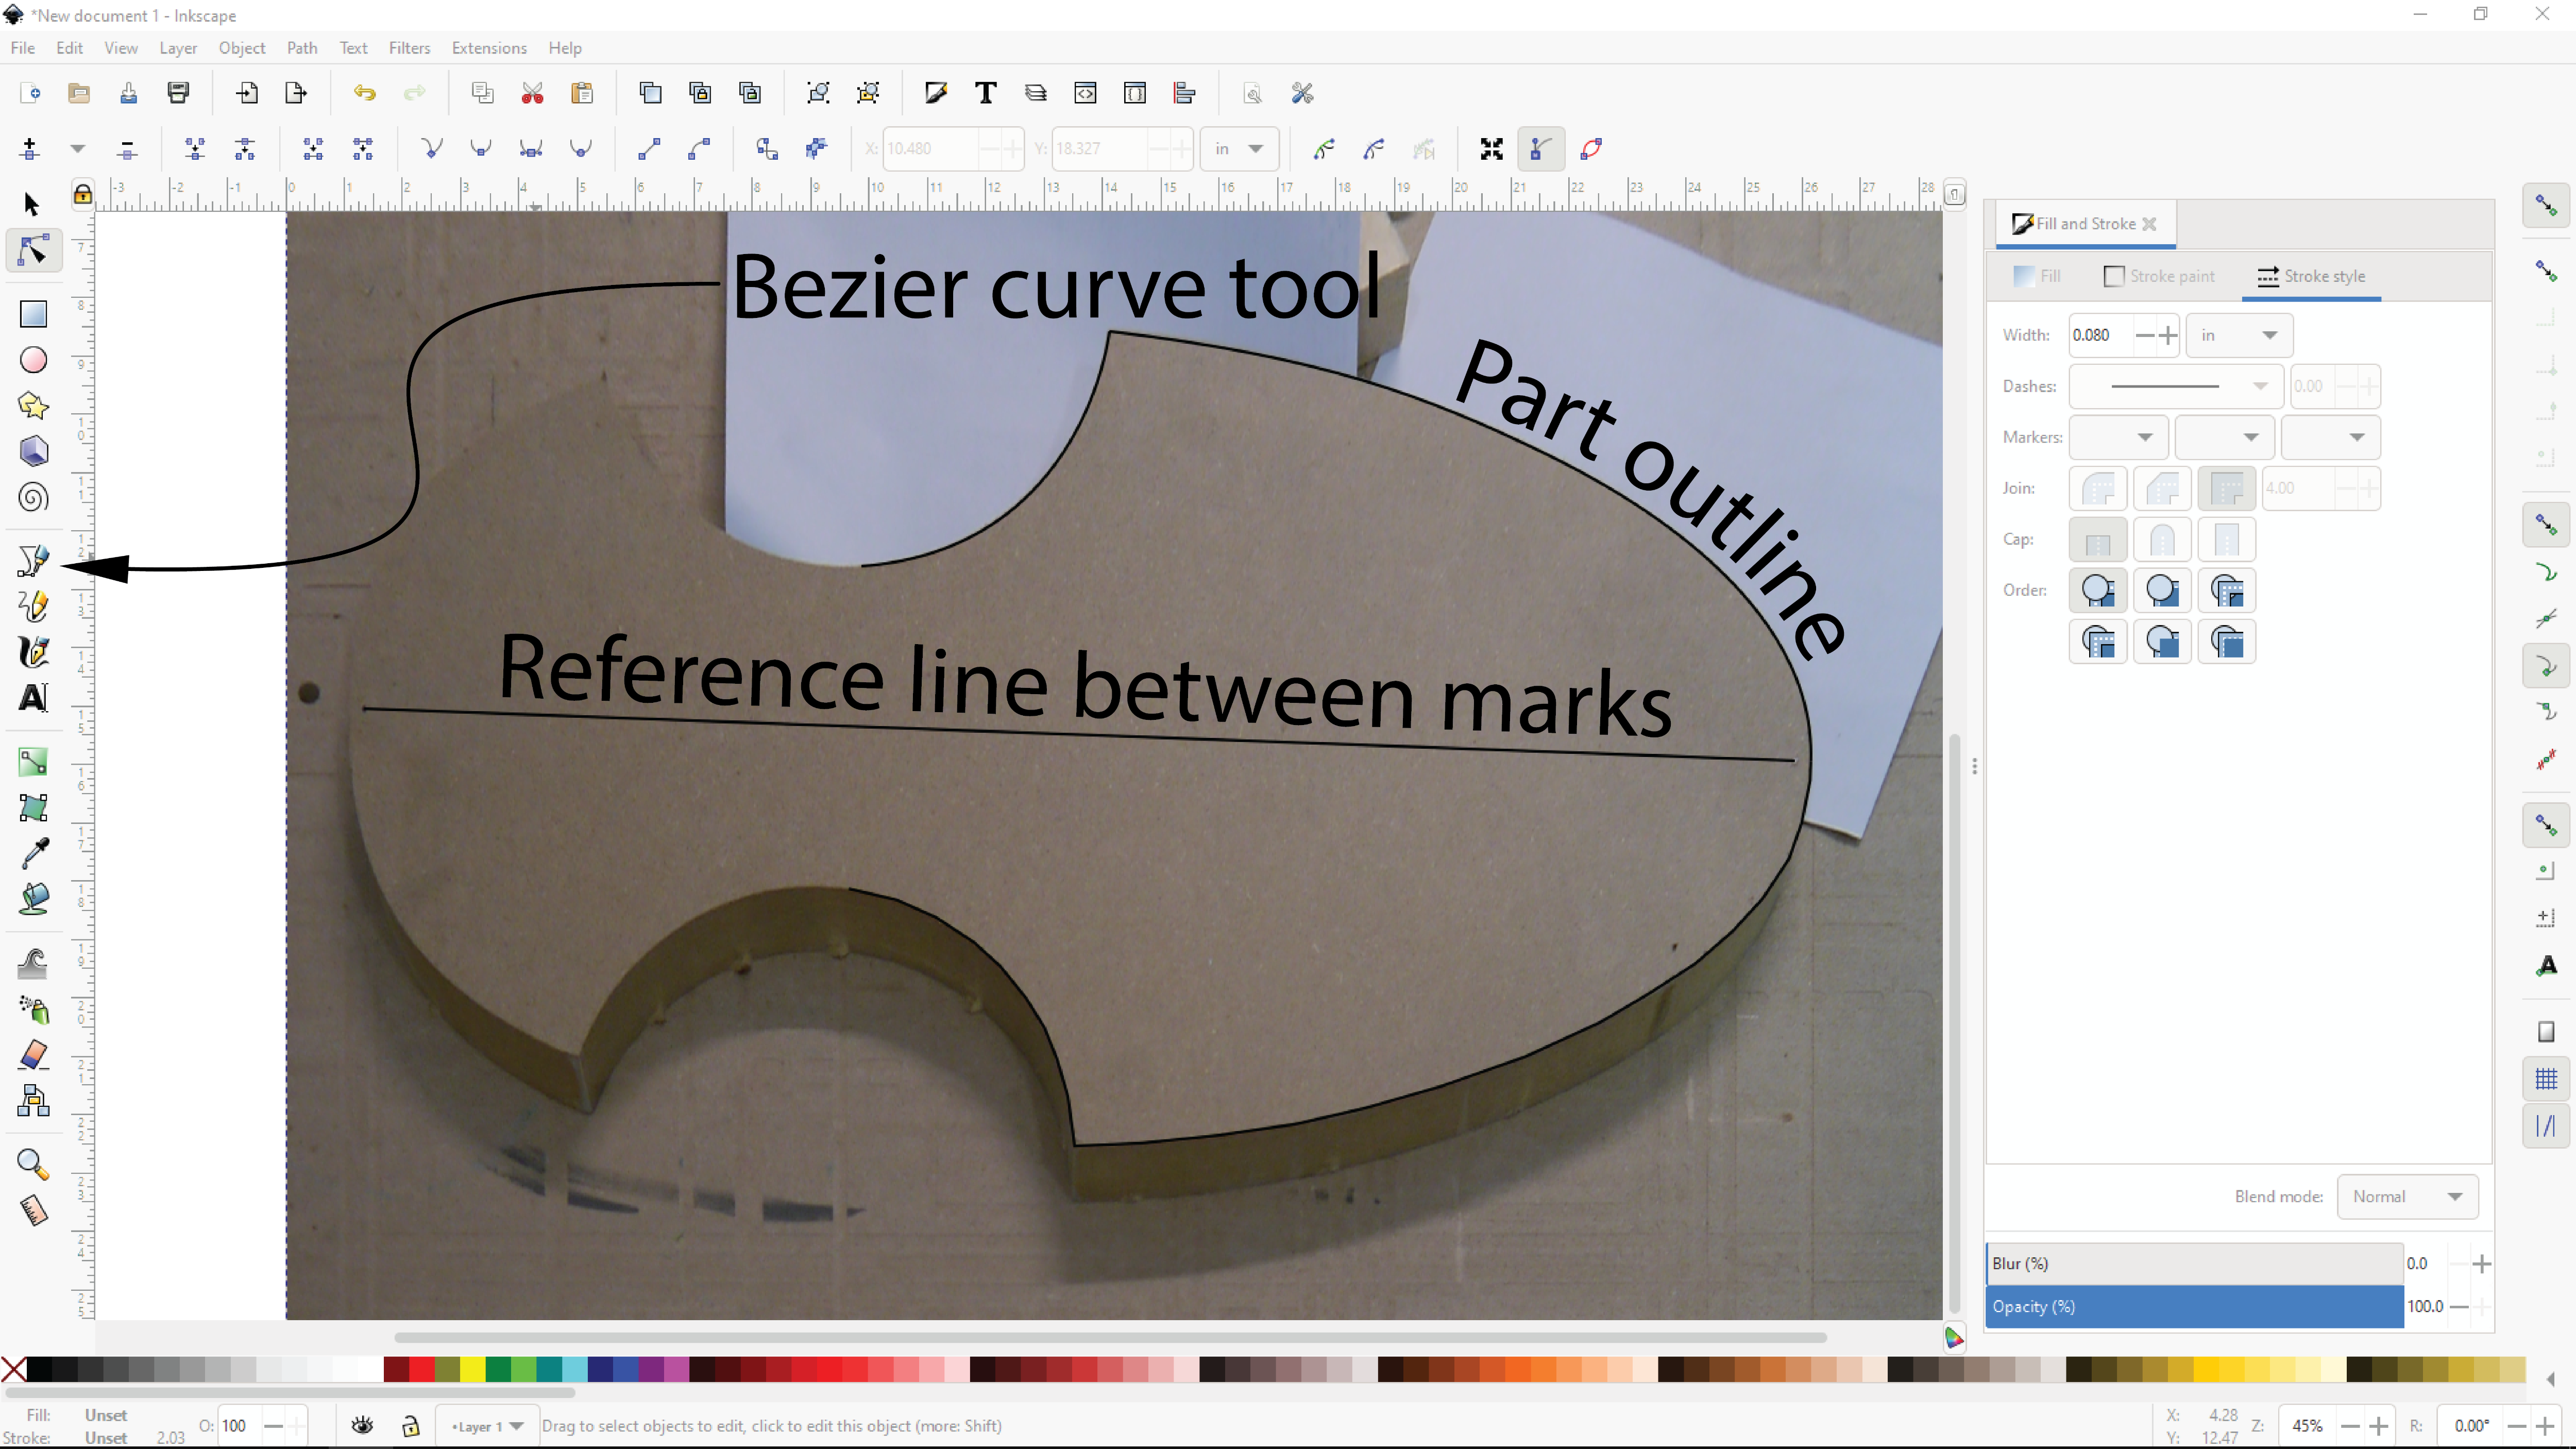Activate the Zoom magnifier tool

pyautogui.click(x=33, y=1164)
